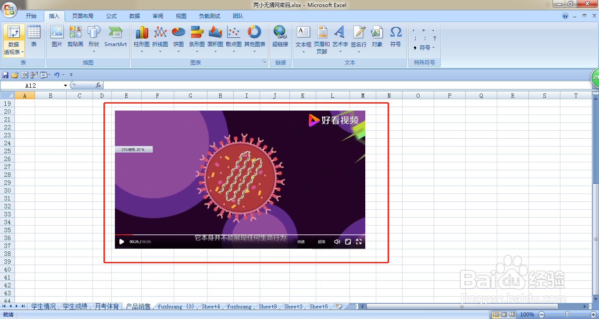Click the fx insert function button

click(98, 86)
